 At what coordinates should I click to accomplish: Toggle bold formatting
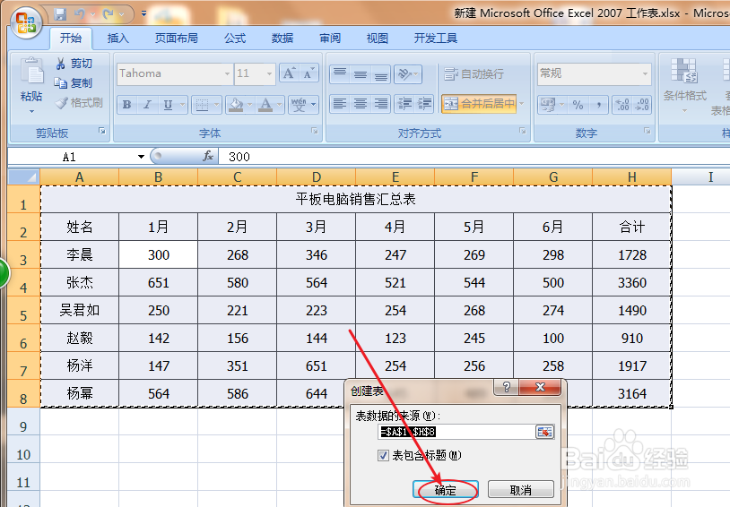(x=126, y=105)
